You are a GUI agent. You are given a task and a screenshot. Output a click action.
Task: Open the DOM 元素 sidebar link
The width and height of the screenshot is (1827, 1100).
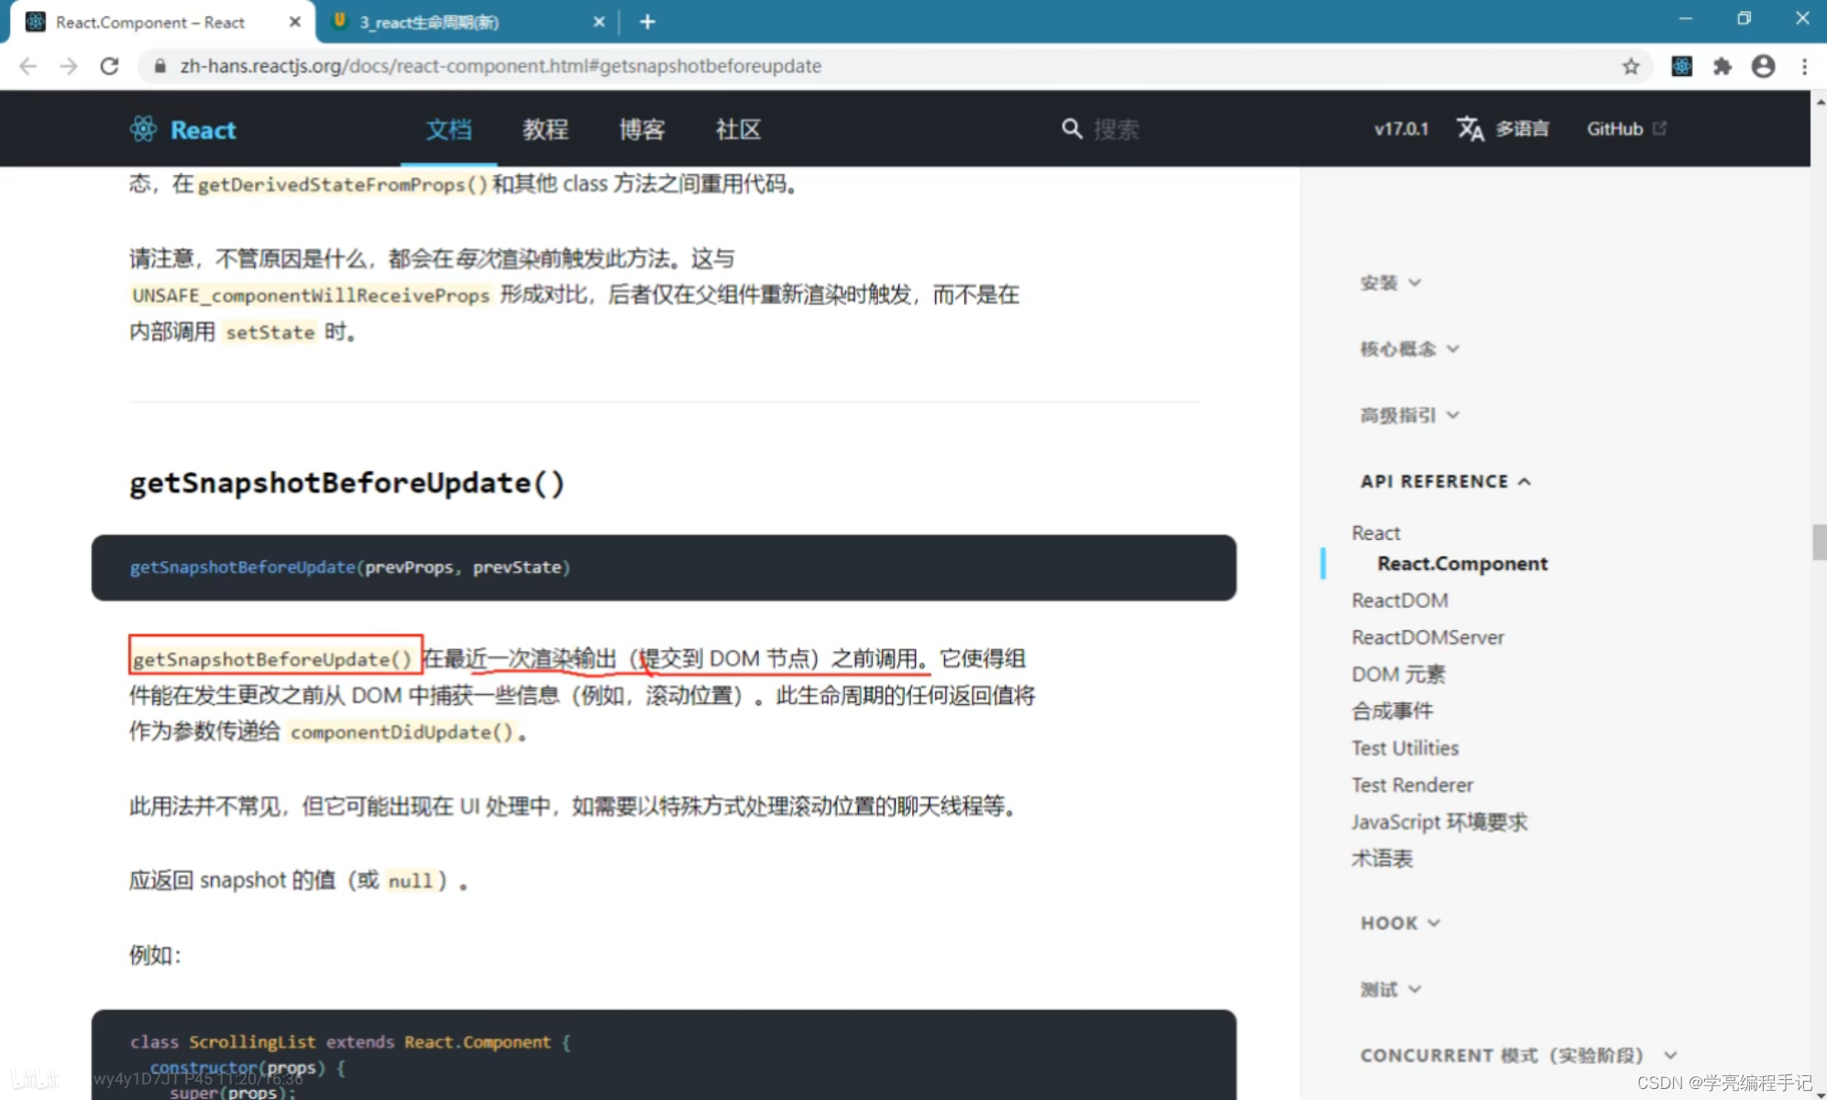coord(1398,675)
